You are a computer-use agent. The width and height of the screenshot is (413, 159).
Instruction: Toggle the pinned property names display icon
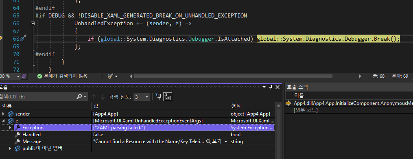click(x=168, y=97)
